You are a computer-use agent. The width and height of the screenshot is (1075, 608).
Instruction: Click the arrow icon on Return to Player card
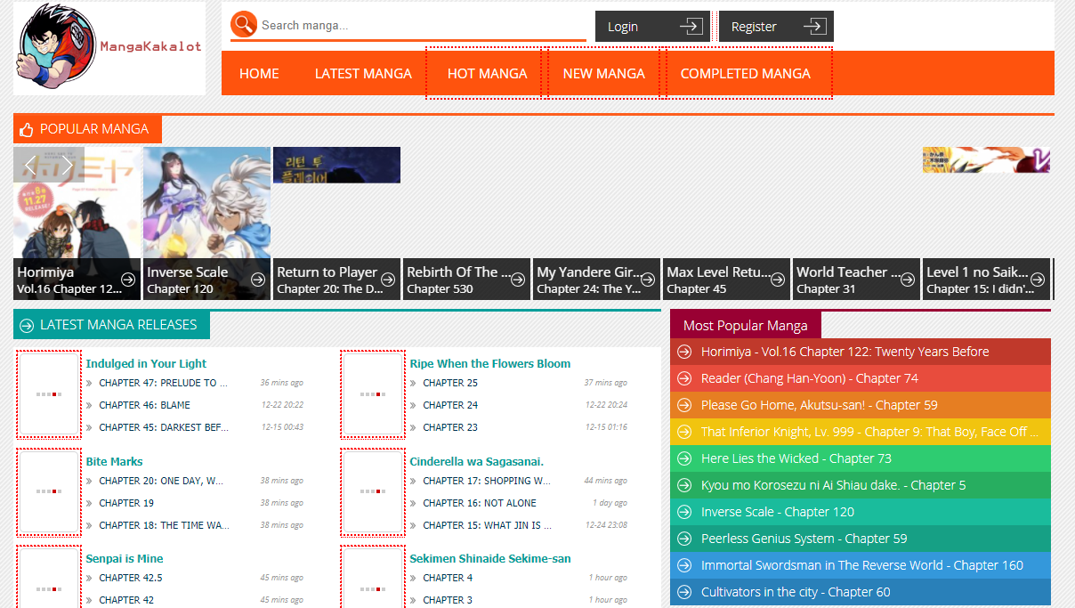pos(388,280)
